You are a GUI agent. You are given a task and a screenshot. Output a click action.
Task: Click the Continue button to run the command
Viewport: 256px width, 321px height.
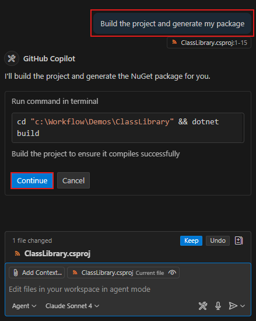(x=32, y=180)
